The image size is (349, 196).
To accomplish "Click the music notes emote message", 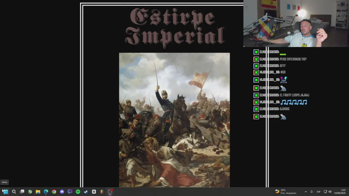I will pos(294,102).
